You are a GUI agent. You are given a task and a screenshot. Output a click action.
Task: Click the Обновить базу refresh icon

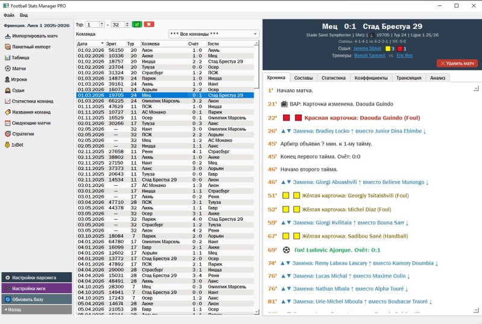8,299
